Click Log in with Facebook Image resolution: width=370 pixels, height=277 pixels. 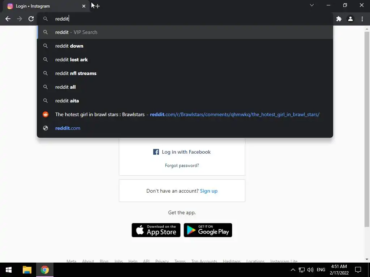182,152
